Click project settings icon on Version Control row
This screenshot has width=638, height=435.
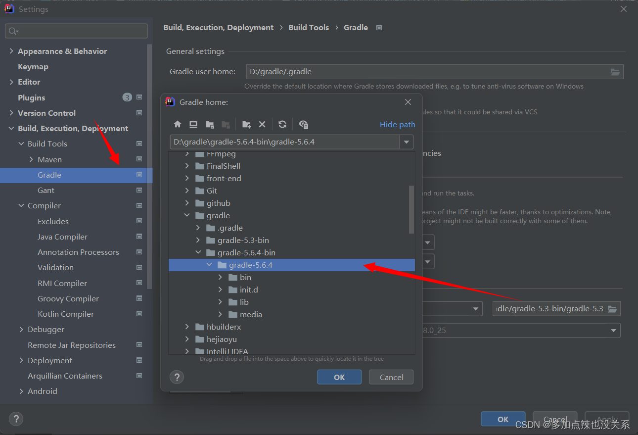coord(139,113)
